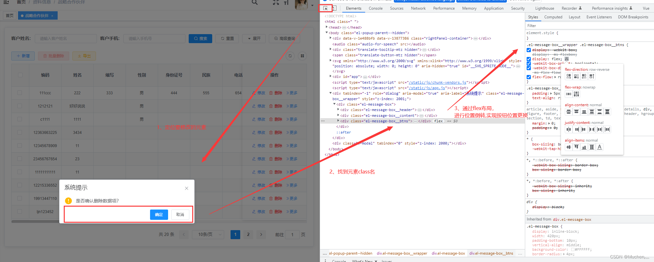Open the Sources tab
Image resolution: width=654 pixels, height=262 pixels.
click(x=397, y=8)
